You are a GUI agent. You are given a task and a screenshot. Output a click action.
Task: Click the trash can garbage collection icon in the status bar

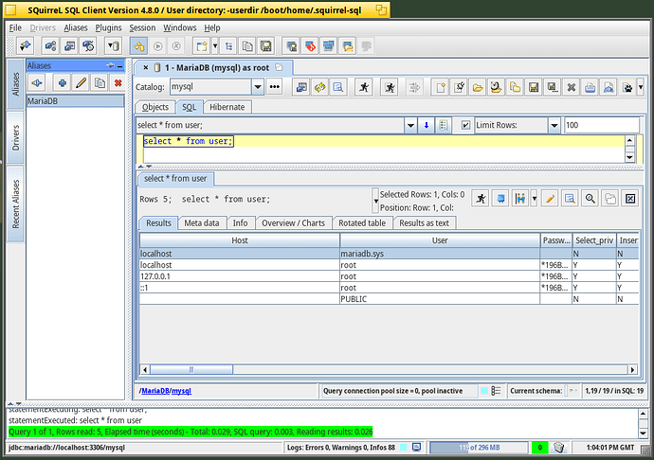click(558, 448)
